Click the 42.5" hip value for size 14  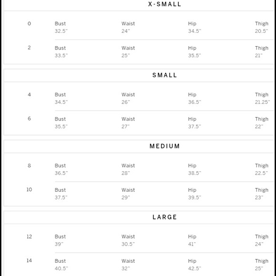pos(195,268)
